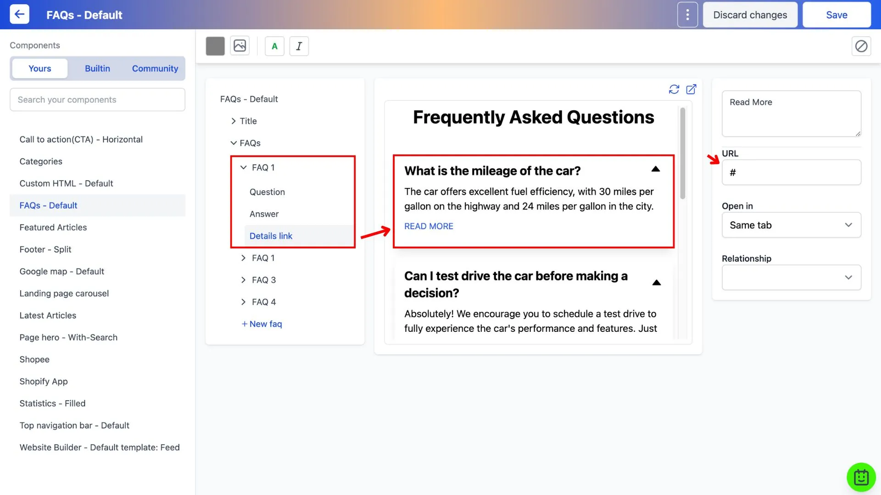Screen dimensions: 881x495
Task: Expand FAQ 3 collapsed section
Action: 244,280
